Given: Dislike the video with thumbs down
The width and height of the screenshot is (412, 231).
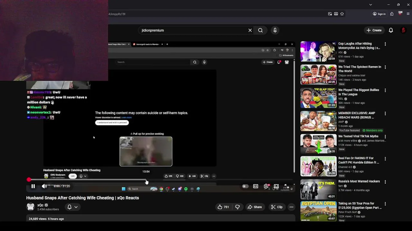Looking at the screenshot, I should [x=238, y=207].
